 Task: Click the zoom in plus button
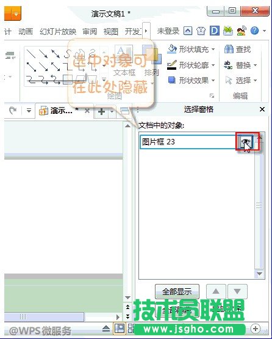[256, 329]
